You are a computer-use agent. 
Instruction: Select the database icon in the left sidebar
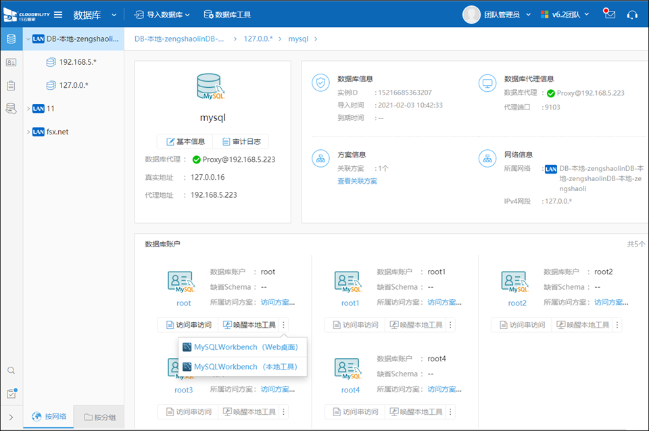[11, 39]
